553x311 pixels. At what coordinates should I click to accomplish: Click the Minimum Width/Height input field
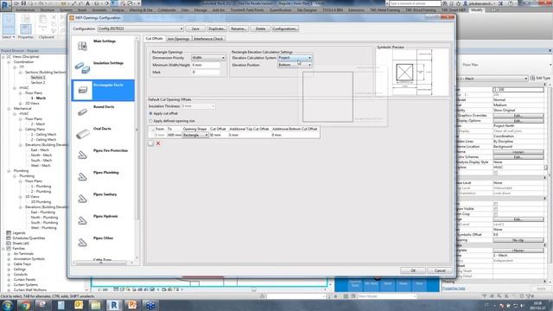(x=206, y=65)
